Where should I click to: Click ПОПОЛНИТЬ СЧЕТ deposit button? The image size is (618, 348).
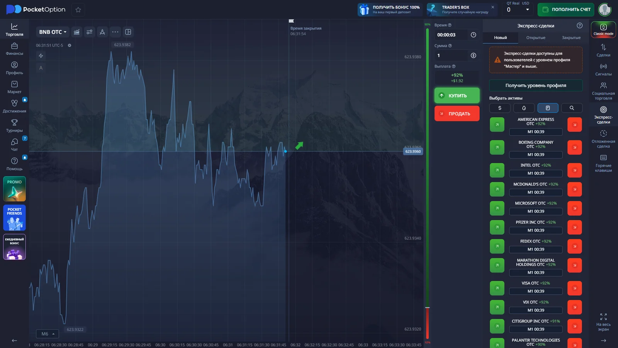tap(566, 10)
